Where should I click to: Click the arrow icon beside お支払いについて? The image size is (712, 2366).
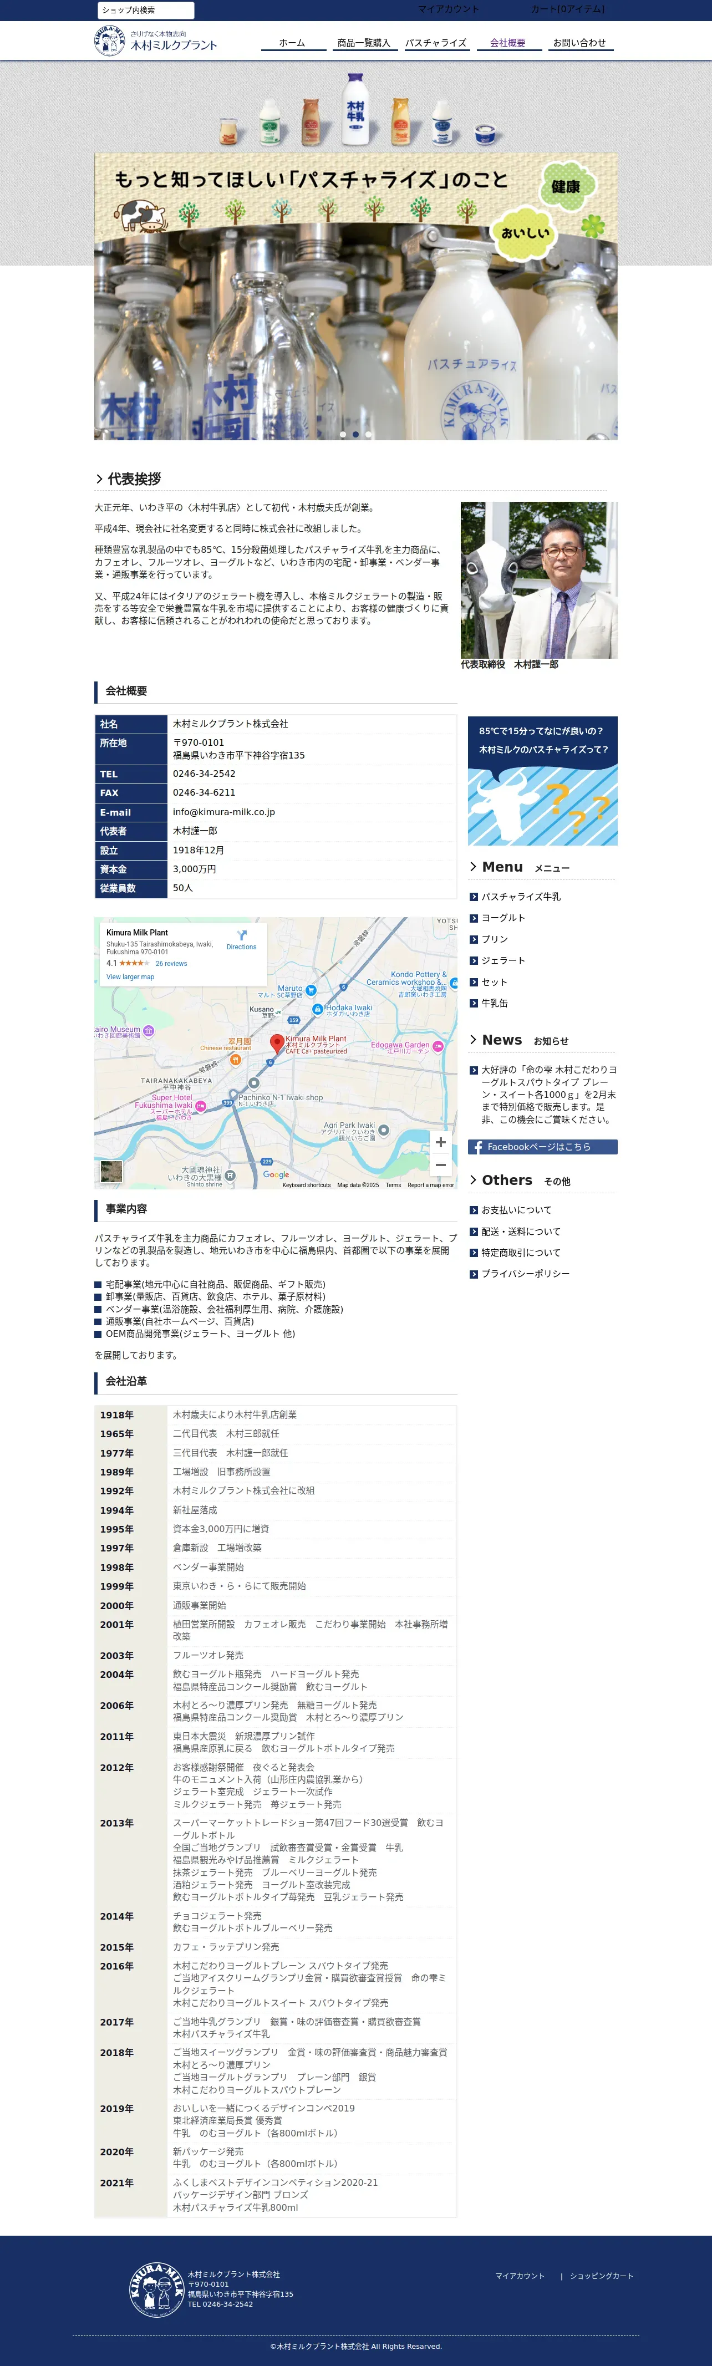[473, 1210]
